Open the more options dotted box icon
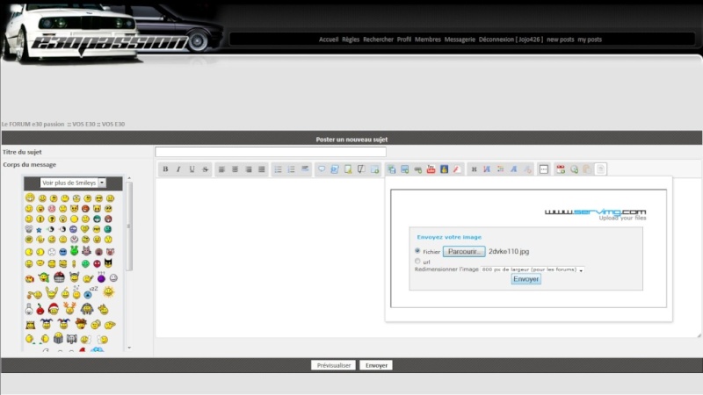This screenshot has height=395, width=703. (x=544, y=169)
